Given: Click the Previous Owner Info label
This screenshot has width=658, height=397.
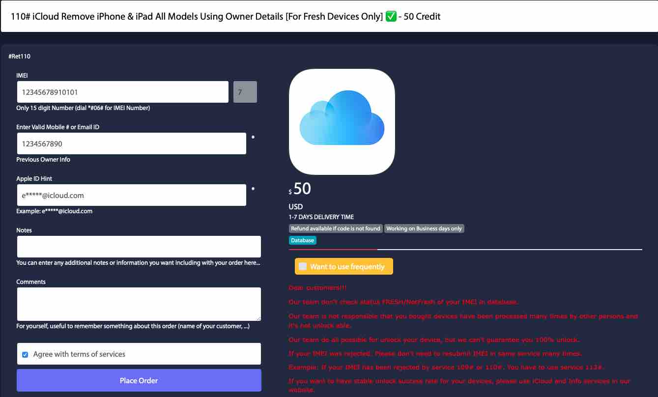Looking at the screenshot, I should (43, 160).
